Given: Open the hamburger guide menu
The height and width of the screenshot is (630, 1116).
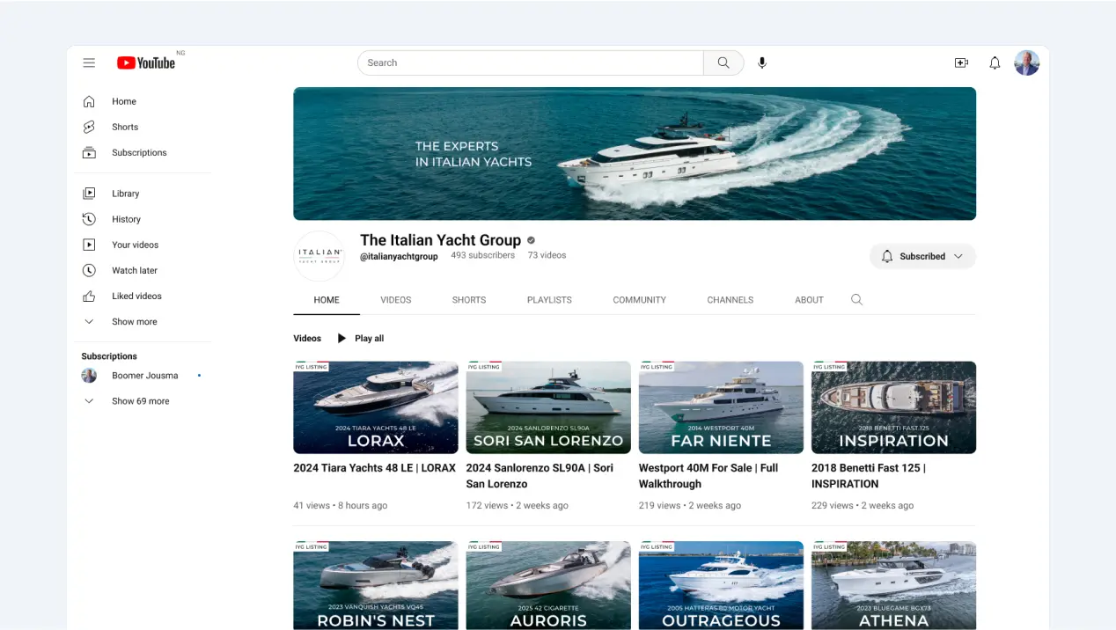Looking at the screenshot, I should click(x=89, y=63).
